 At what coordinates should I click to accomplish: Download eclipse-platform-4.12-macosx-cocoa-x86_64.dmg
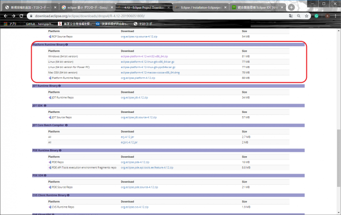[150, 73]
